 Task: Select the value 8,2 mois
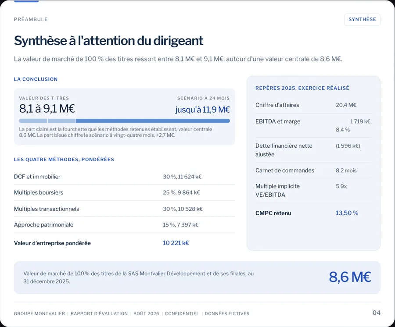[x=346, y=170]
